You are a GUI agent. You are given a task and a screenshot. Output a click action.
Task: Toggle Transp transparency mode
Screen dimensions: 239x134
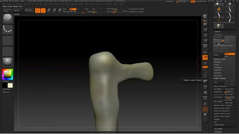tap(205, 103)
